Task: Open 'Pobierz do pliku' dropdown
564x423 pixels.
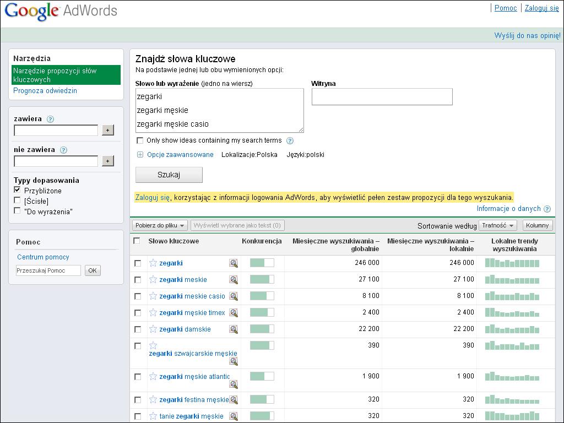Action: point(160,225)
